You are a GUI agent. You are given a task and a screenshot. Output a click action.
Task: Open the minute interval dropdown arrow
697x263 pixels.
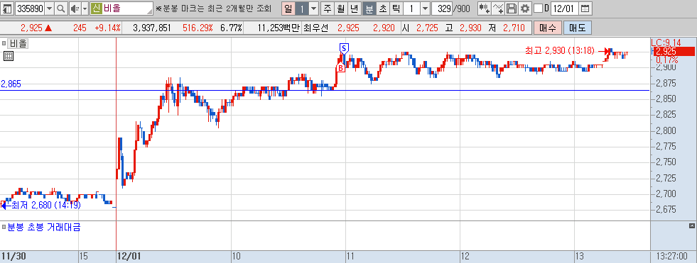425,8
